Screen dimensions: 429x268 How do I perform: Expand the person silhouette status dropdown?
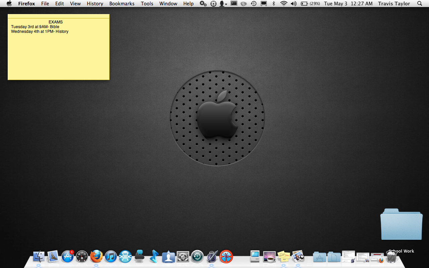point(223,4)
